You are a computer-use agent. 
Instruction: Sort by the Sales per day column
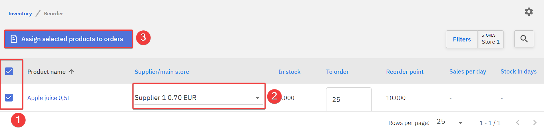pyautogui.click(x=467, y=72)
